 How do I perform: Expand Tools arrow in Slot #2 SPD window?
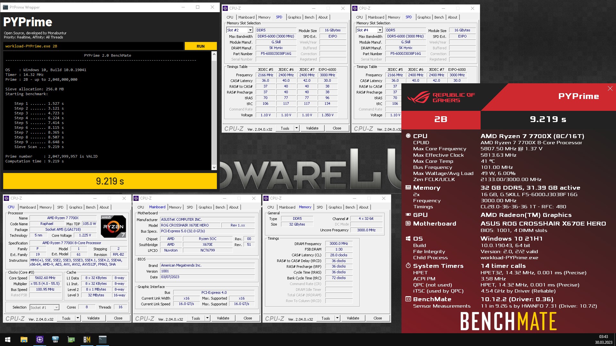click(x=296, y=128)
